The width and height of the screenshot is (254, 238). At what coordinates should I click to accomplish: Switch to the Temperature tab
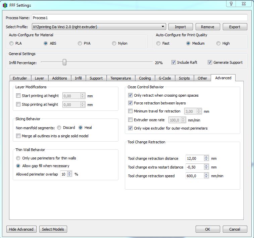tap(120, 78)
